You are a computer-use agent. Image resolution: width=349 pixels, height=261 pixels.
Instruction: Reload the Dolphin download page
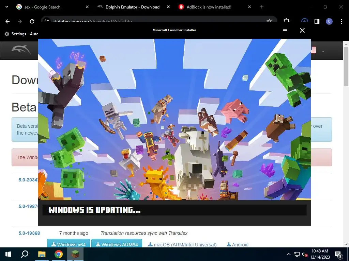[32, 21]
